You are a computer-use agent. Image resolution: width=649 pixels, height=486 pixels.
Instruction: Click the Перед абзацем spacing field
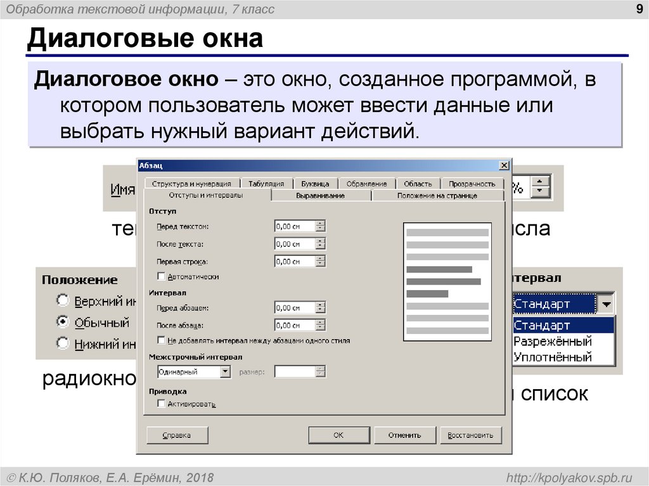coord(295,307)
